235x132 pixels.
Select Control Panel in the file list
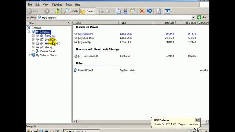point(85,70)
